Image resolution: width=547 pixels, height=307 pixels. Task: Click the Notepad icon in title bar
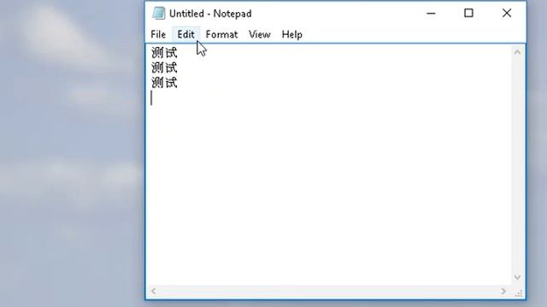point(159,14)
